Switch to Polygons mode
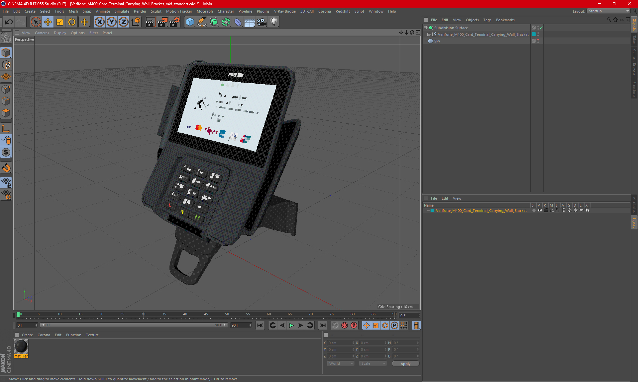The height and width of the screenshot is (382, 638). coord(6,113)
